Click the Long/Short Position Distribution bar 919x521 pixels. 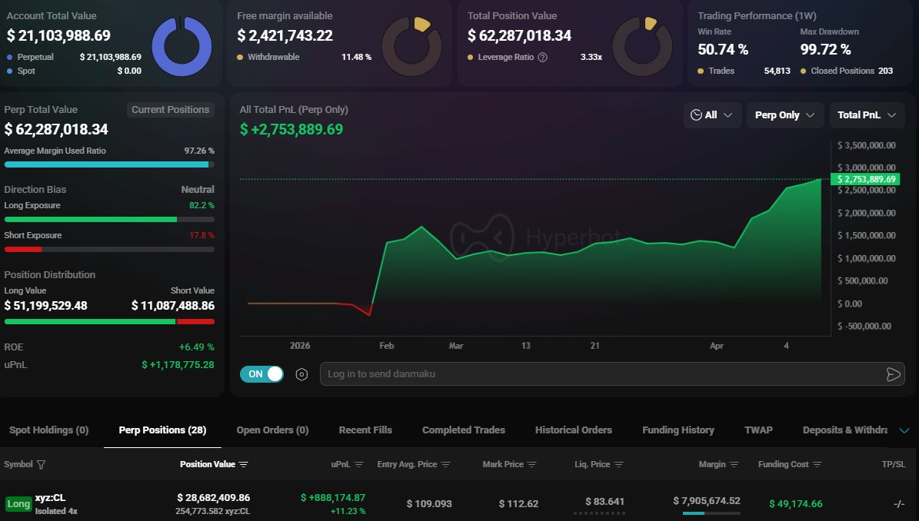[109, 321]
